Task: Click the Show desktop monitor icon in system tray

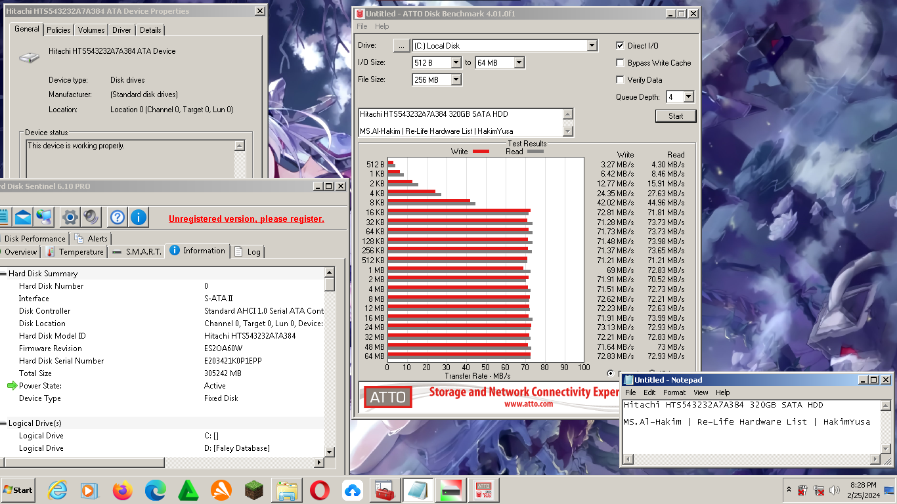Action: 890,490
